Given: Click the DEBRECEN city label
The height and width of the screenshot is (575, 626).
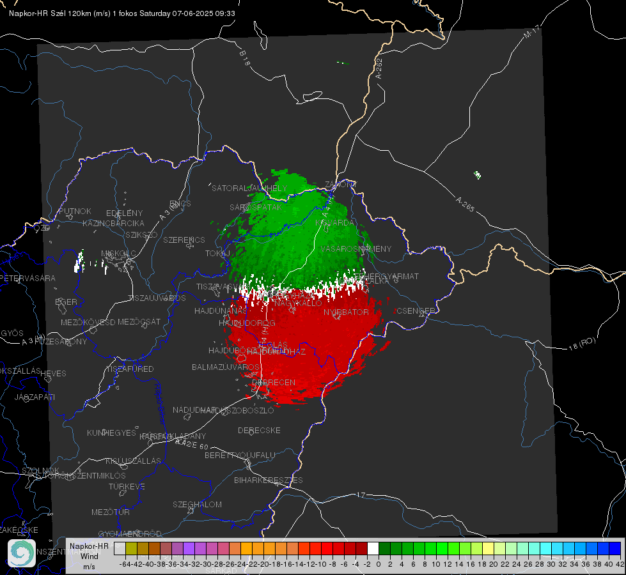Looking at the screenshot, I should click(274, 383).
